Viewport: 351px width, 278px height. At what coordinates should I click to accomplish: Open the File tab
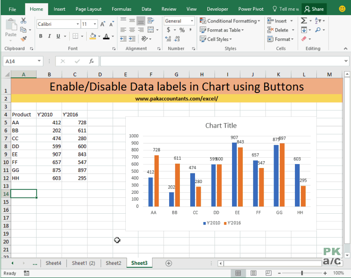click(x=12, y=9)
